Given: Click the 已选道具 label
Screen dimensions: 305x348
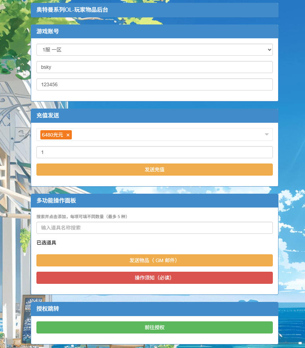Looking at the screenshot, I should tap(46, 243).
